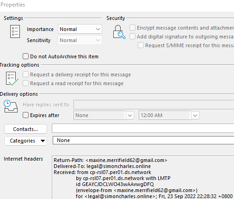Toggle Request S/MIME receipt checkbox
Image resolution: width=234 pixels, height=199 pixels.
141,45
